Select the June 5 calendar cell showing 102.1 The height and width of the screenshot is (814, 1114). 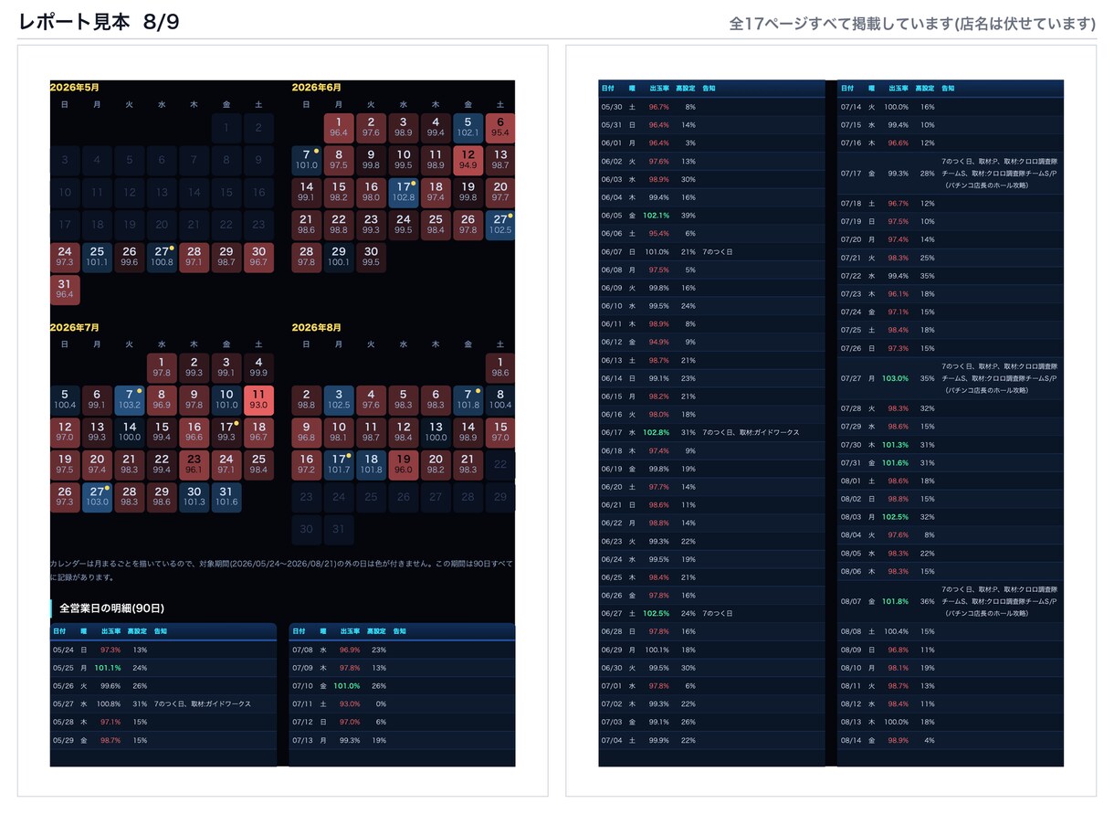pos(468,128)
